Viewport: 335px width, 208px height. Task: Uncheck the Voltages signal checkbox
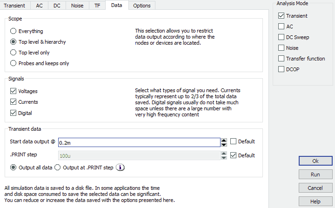tap(13, 91)
